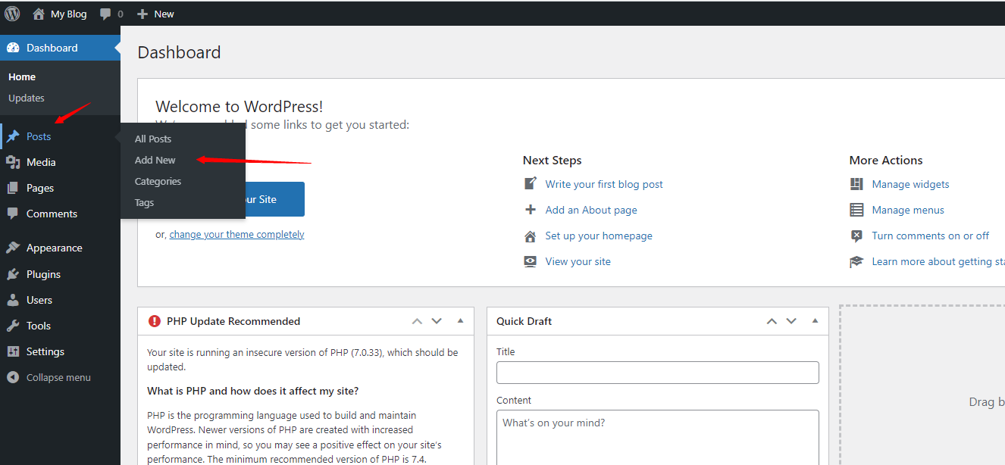The height and width of the screenshot is (465, 1005).
Task: Open the Plugins sidebar icon
Action: tap(13, 274)
